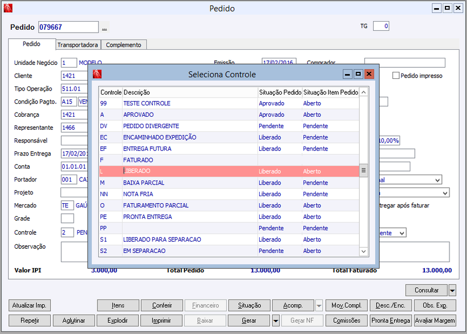This screenshot has width=467, height=334.
Task: Click scroll up arrow in control list
Action: pos(363,92)
